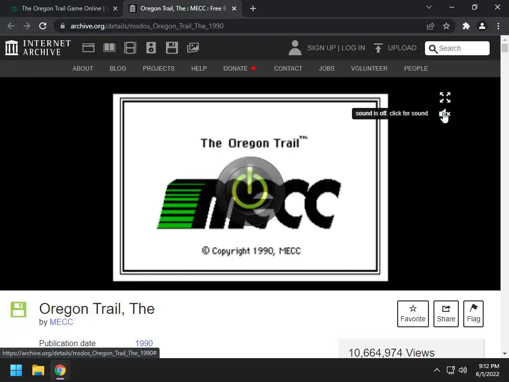Open a new browser tab
509x382 pixels.
click(x=253, y=8)
